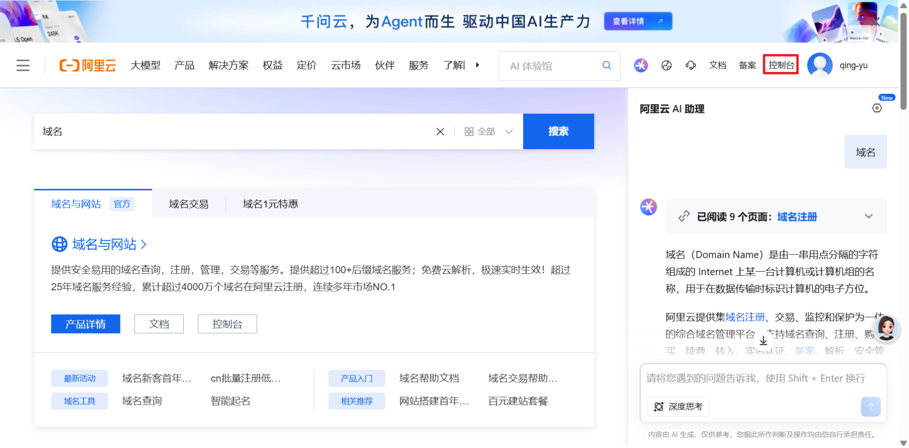This screenshot has width=909, height=448.
Task: Click the 智能起名 link
Action: pyautogui.click(x=231, y=401)
